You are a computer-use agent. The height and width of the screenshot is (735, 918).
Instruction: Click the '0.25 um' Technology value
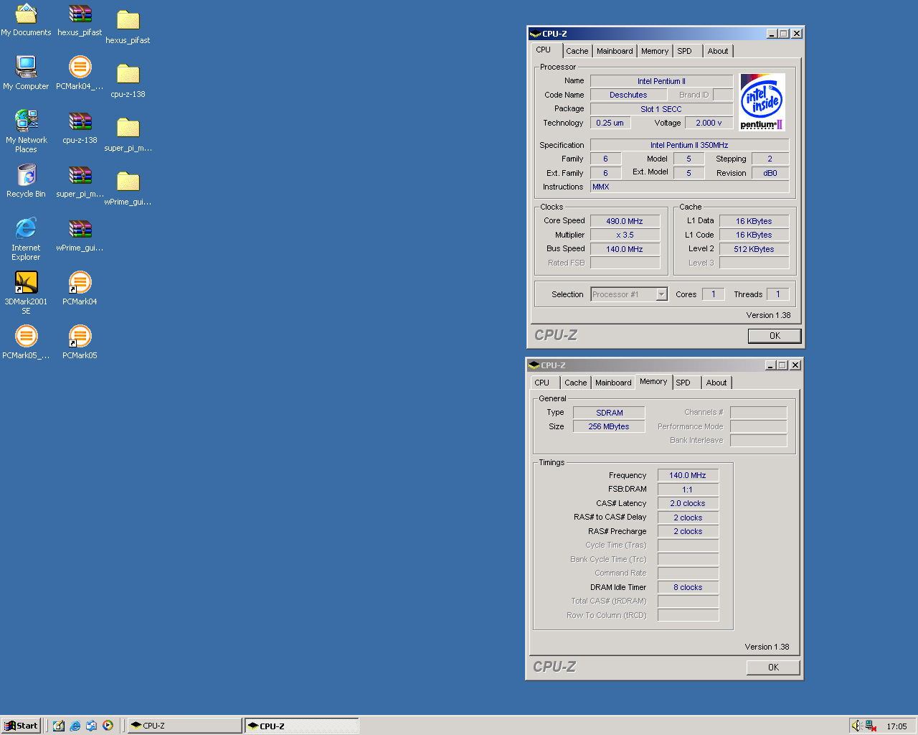610,123
